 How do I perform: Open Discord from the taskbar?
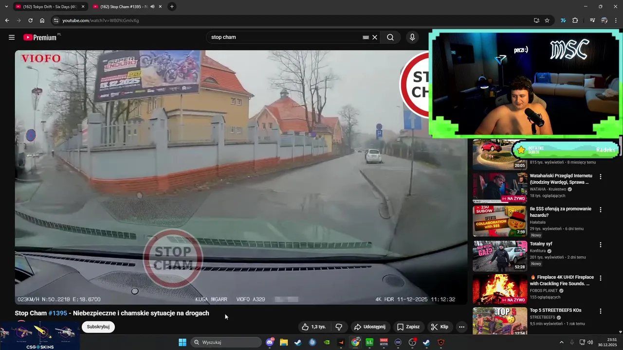pyautogui.click(x=270, y=342)
